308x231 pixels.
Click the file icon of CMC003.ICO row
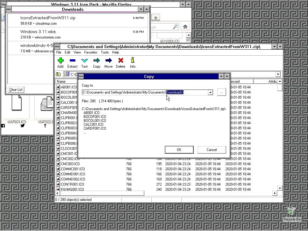tap(58, 164)
